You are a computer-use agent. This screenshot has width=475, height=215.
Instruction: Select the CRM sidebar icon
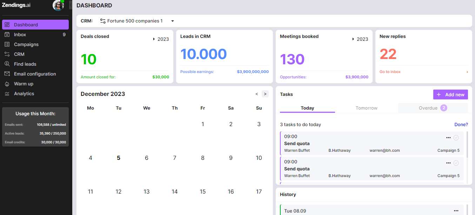point(7,54)
